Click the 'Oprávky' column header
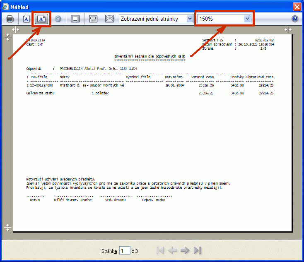The image size is (304, 262). pyautogui.click(x=237, y=77)
